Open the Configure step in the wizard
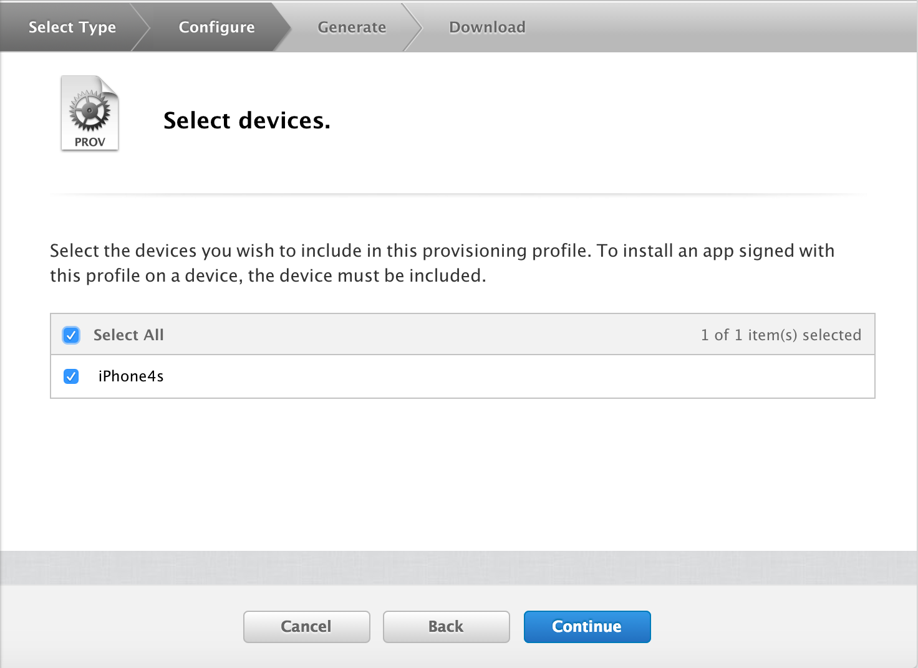The image size is (918, 668). (216, 27)
